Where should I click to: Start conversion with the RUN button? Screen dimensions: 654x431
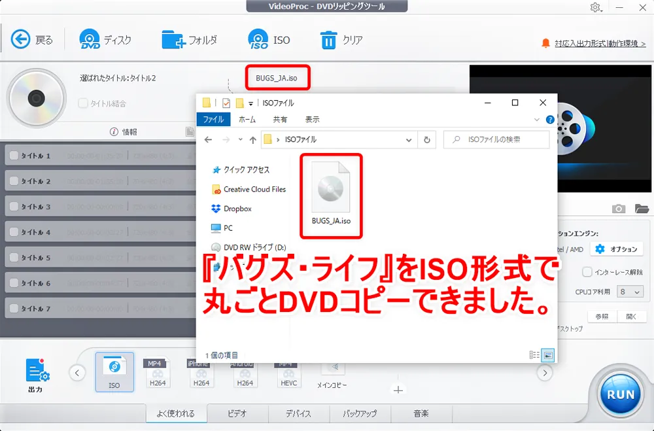(x=620, y=394)
